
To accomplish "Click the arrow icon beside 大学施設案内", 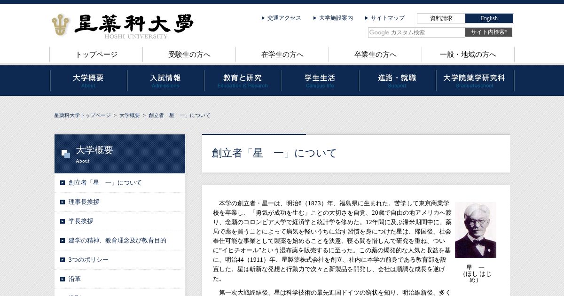I will point(315,18).
